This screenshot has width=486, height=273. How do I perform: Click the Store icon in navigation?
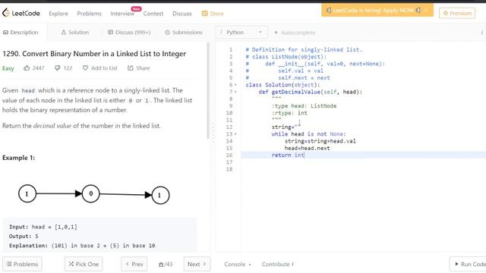(204, 14)
